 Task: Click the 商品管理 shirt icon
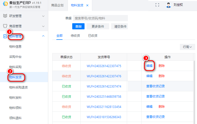[x=5, y=26]
